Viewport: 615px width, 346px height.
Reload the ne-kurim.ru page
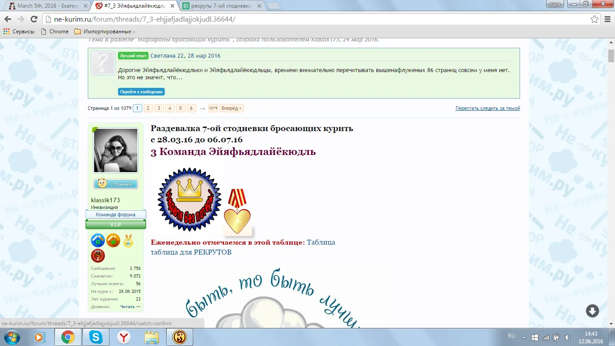point(34,19)
